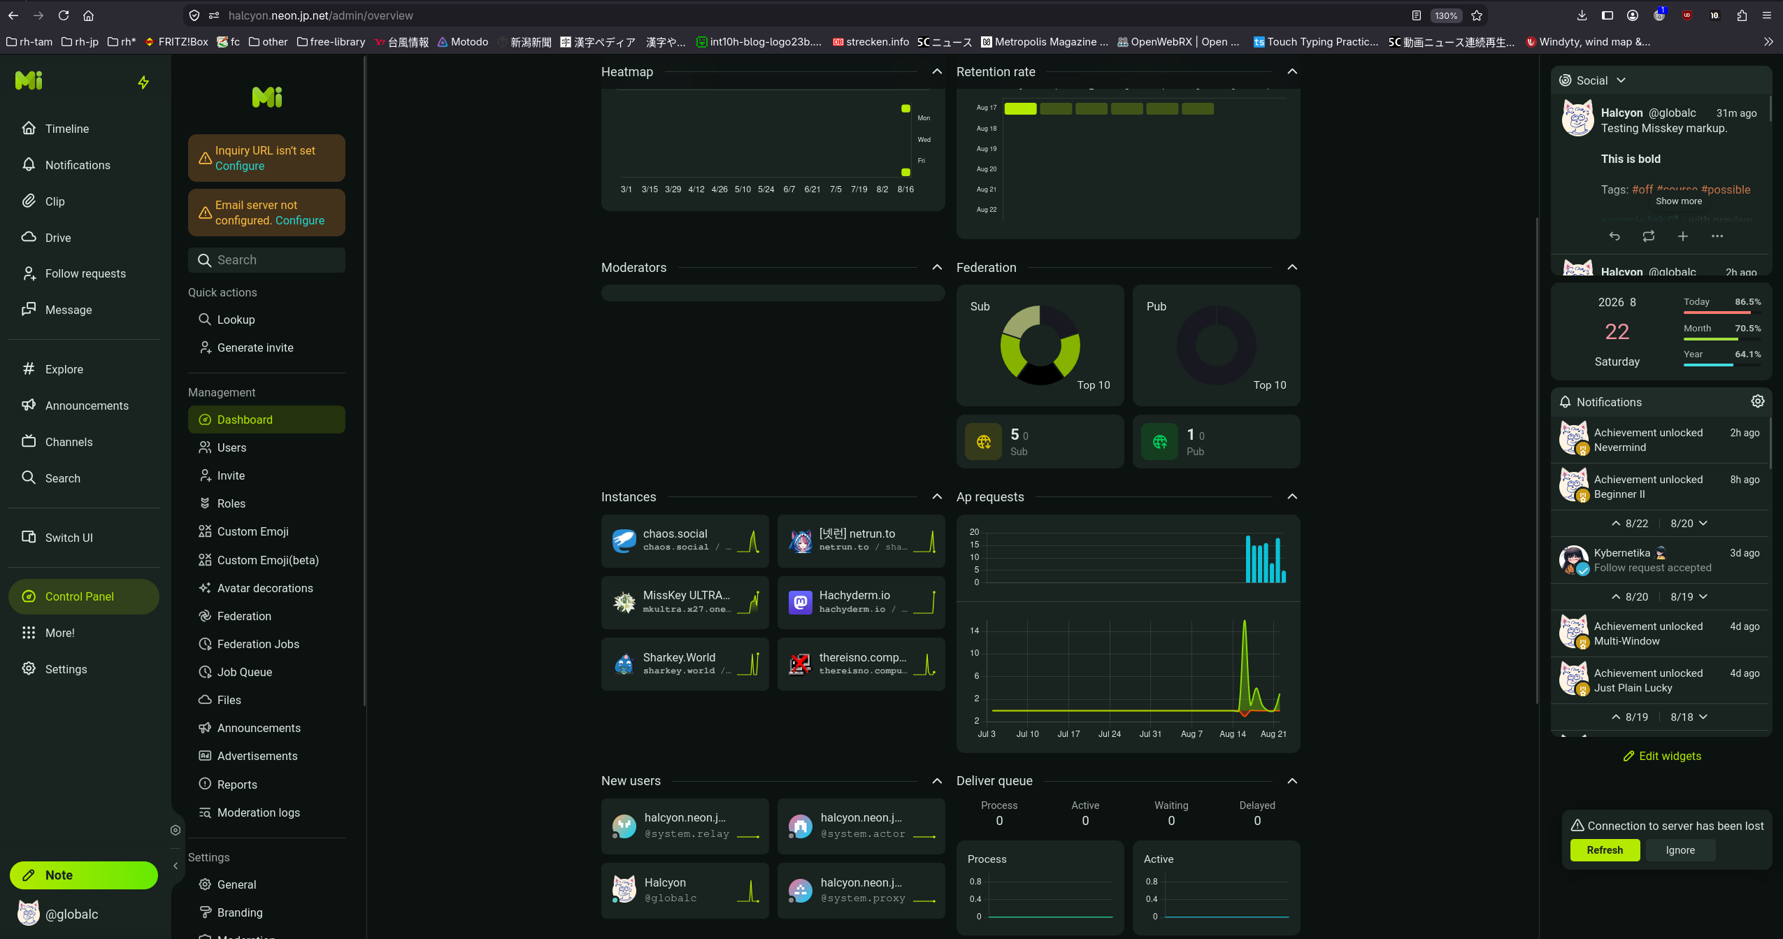
Task: Open Control Panel in main navigation
Action: tap(84, 596)
